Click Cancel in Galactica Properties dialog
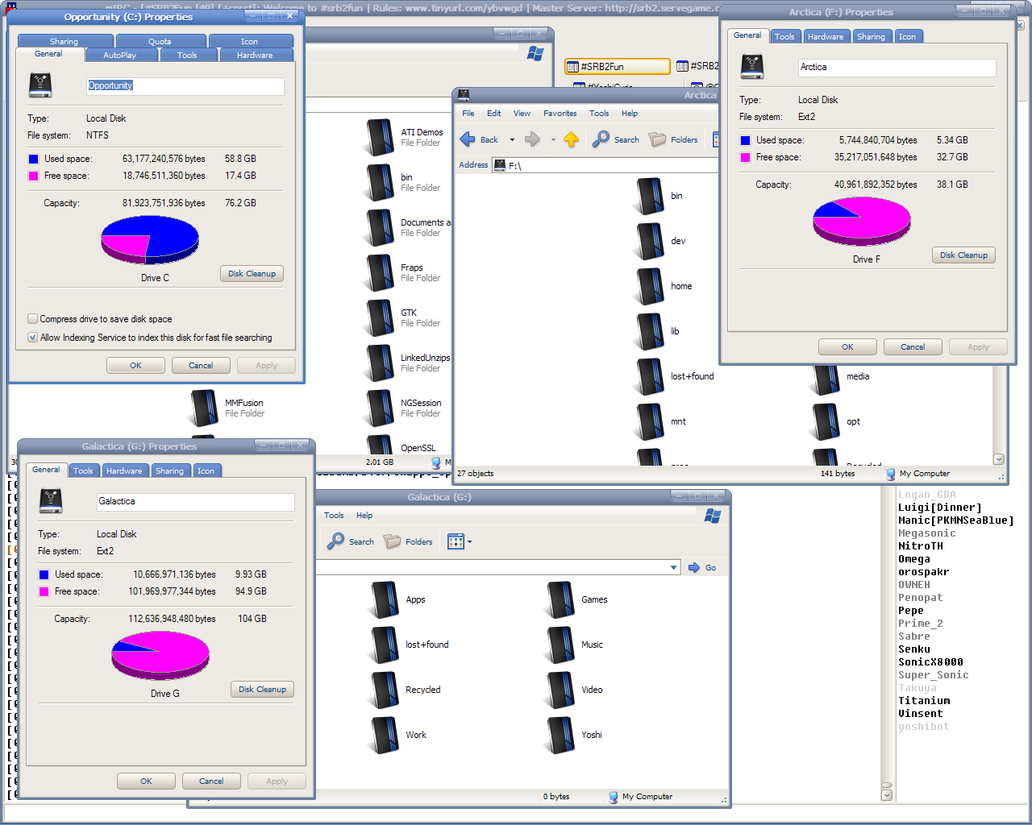 coord(211,781)
